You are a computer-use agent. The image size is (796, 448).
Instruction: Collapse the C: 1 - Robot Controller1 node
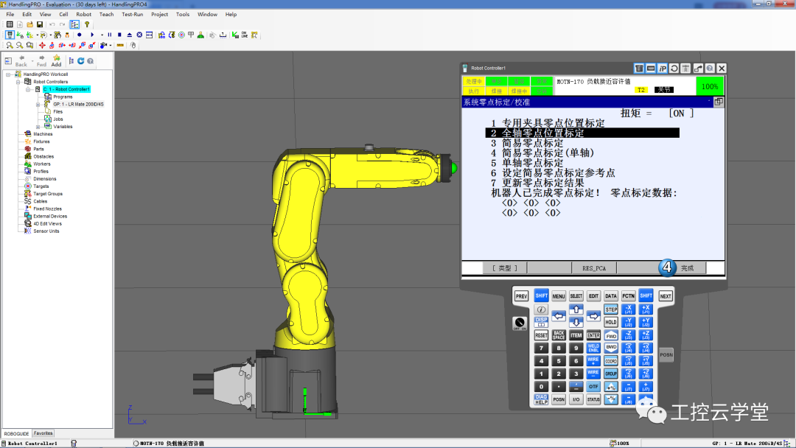[28, 89]
